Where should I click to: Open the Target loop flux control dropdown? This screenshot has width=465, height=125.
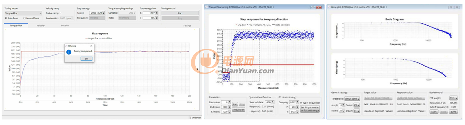(353, 98)
